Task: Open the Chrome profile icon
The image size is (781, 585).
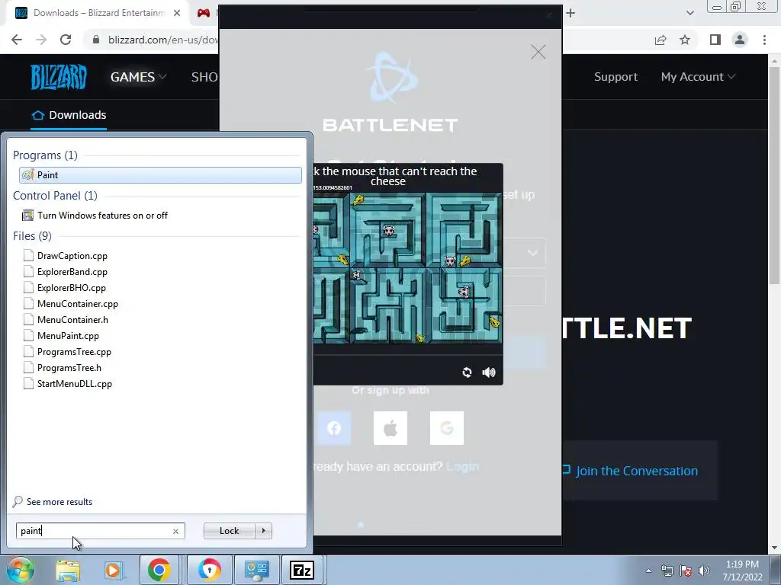Action: click(740, 40)
